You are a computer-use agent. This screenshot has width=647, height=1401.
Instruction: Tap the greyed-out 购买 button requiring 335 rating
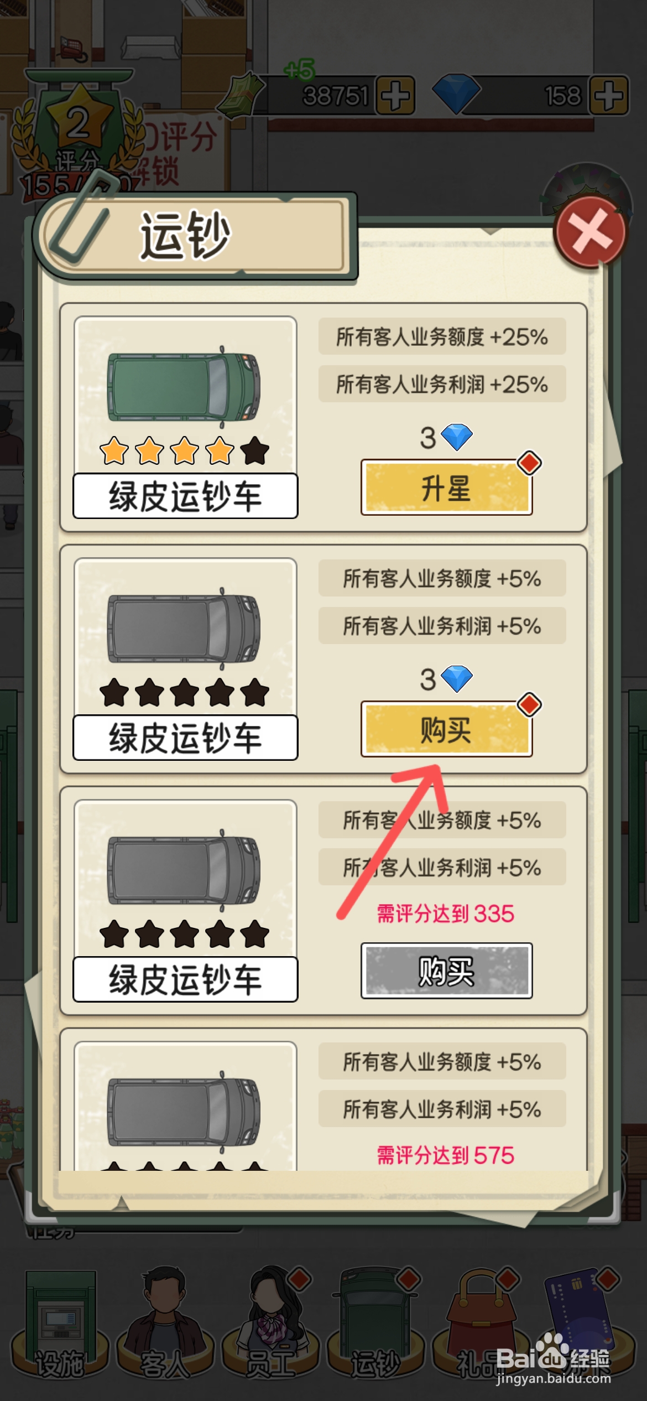pos(446,971)
